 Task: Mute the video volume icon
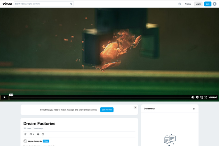[193, 97]
